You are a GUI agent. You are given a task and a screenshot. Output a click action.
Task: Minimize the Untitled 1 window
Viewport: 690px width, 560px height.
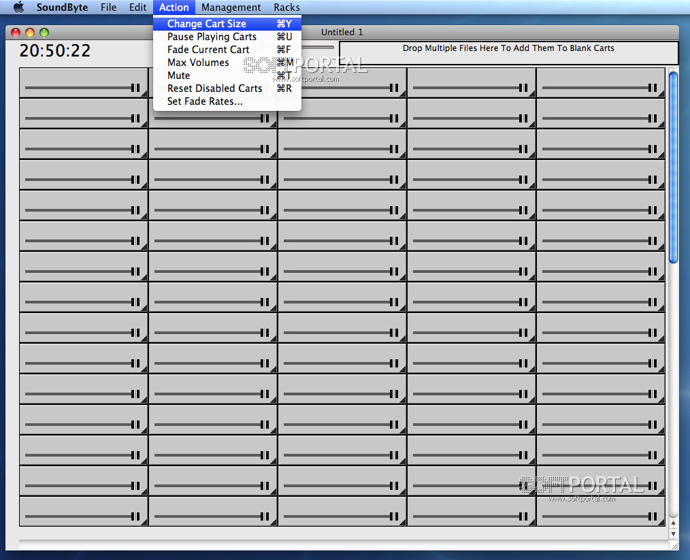[30, 33]
